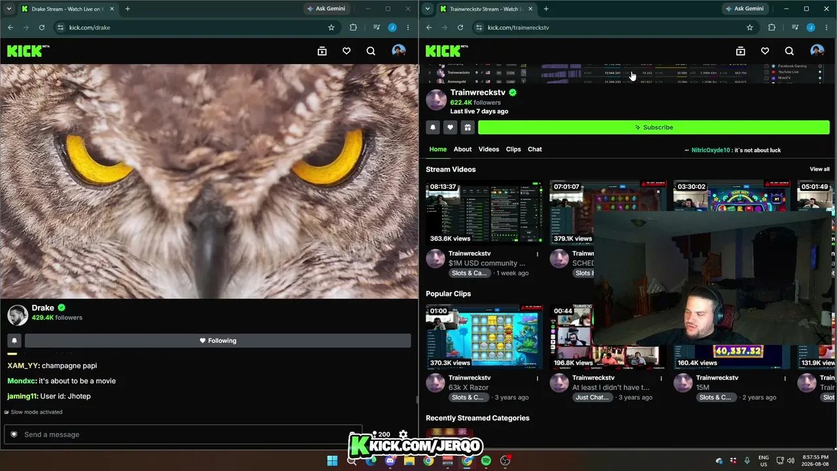
Task: Open tab search dropdown in Drake window
Action: [9, 9]
